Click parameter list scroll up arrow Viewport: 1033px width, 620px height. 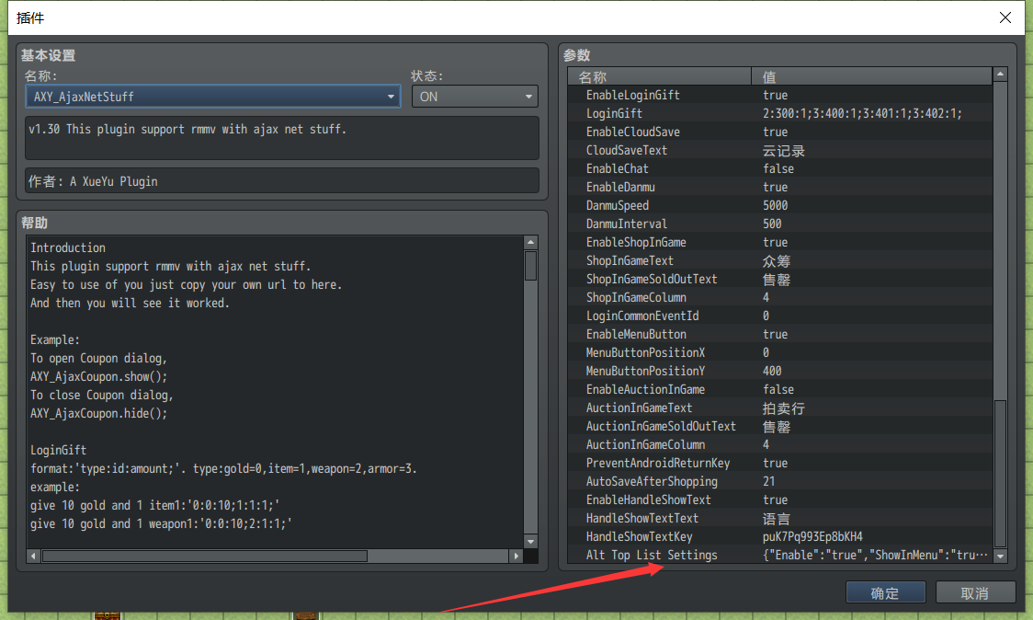click(1000, 75)
